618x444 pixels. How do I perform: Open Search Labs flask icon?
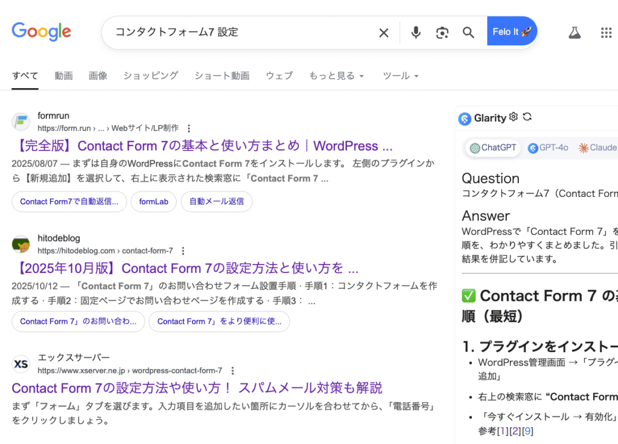pyautogui.click(x=575, y=33)
